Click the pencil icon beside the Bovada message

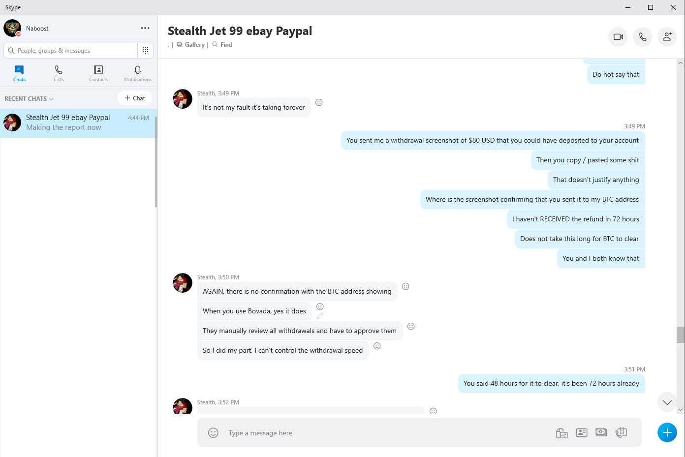click(x=320, y=316)
